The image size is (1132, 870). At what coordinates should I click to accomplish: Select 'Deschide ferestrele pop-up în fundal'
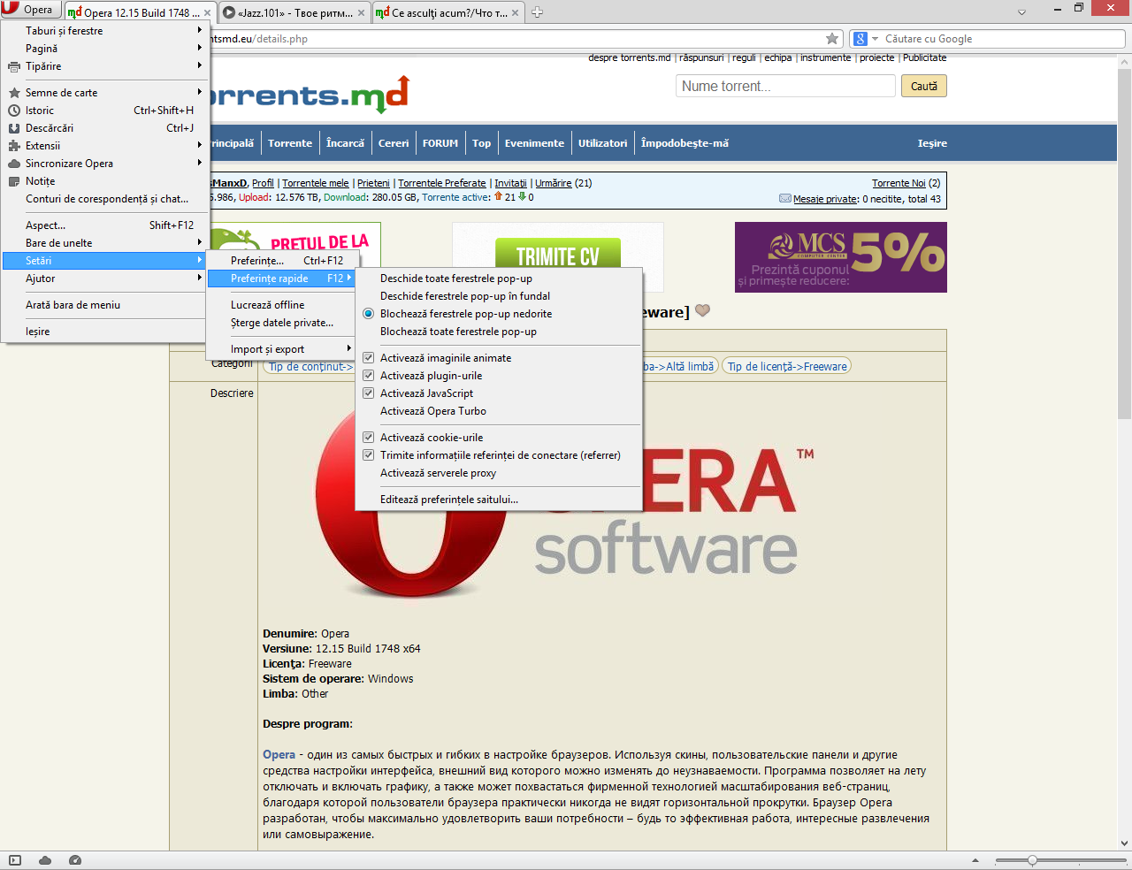tap(499, 296)
